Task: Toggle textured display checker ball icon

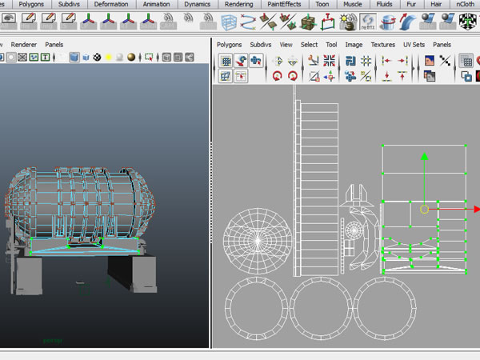Action: 98,58
